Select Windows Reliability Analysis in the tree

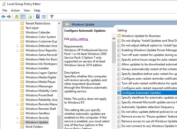41,100
